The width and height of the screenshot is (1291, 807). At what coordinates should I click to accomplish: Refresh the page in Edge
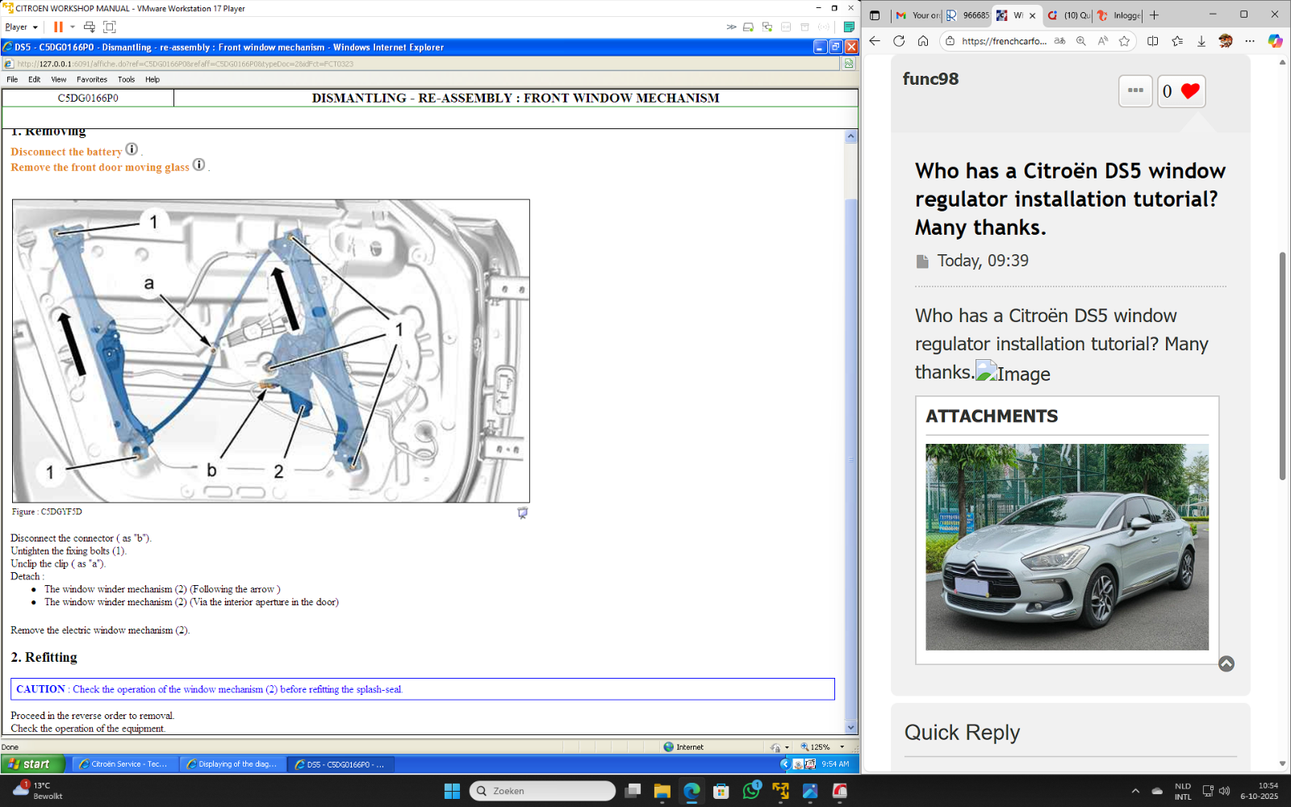899,41
